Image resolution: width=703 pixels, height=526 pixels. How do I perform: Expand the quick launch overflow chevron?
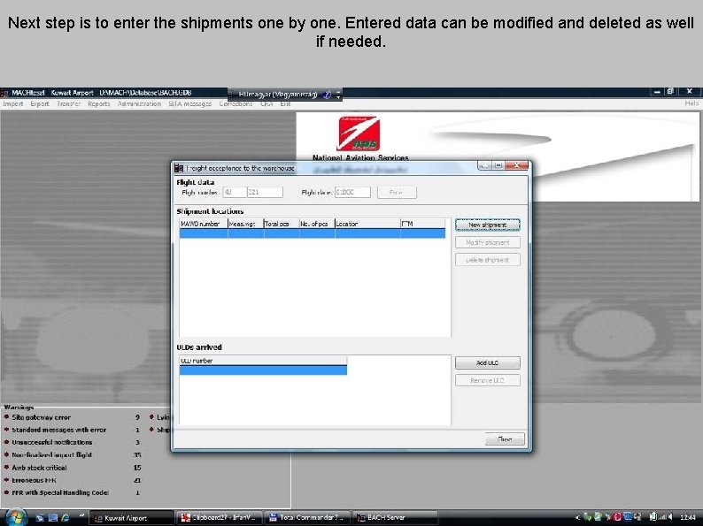81,515
